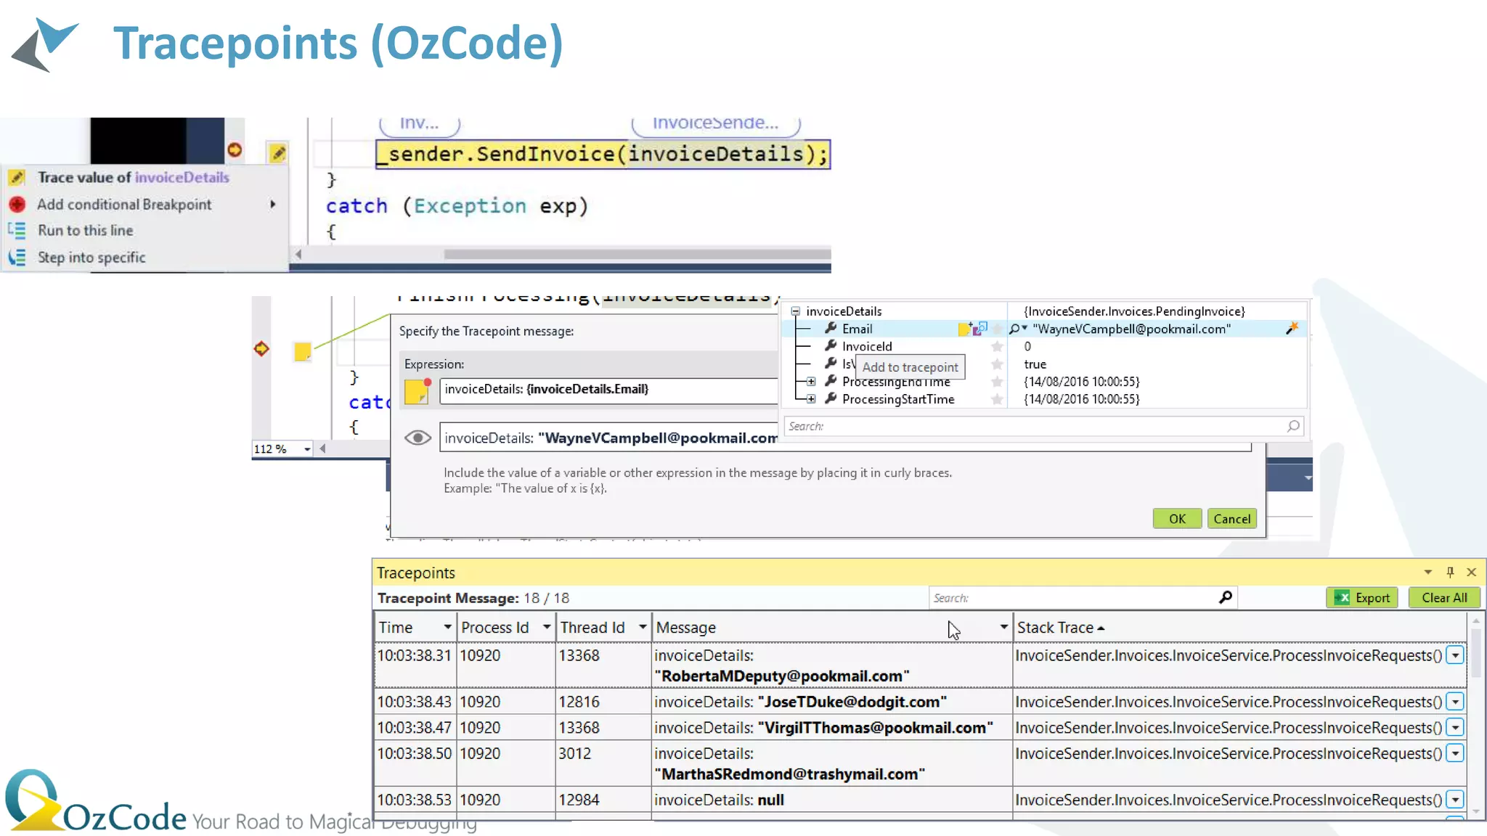Collapse the invoiceDetails tree node
1487x836 pixels.
pyautogui.click(x=796, y=311)
